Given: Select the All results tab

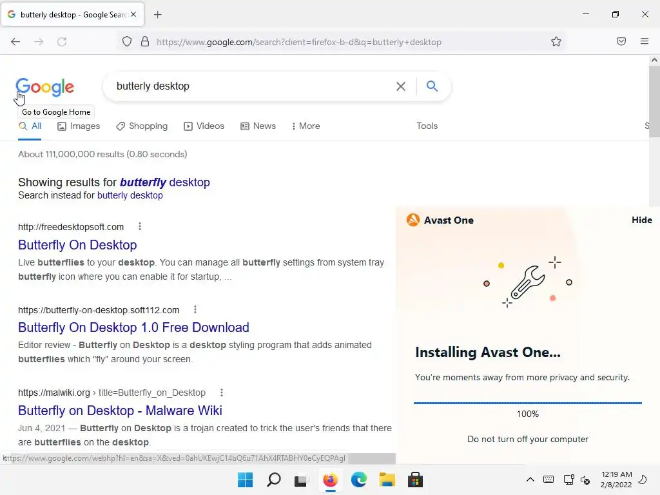Looking at the screenshot, I should tap(30, 126).
